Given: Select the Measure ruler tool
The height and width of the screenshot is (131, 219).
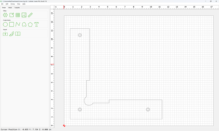Looking at the screenshot, I should point(30,15).
